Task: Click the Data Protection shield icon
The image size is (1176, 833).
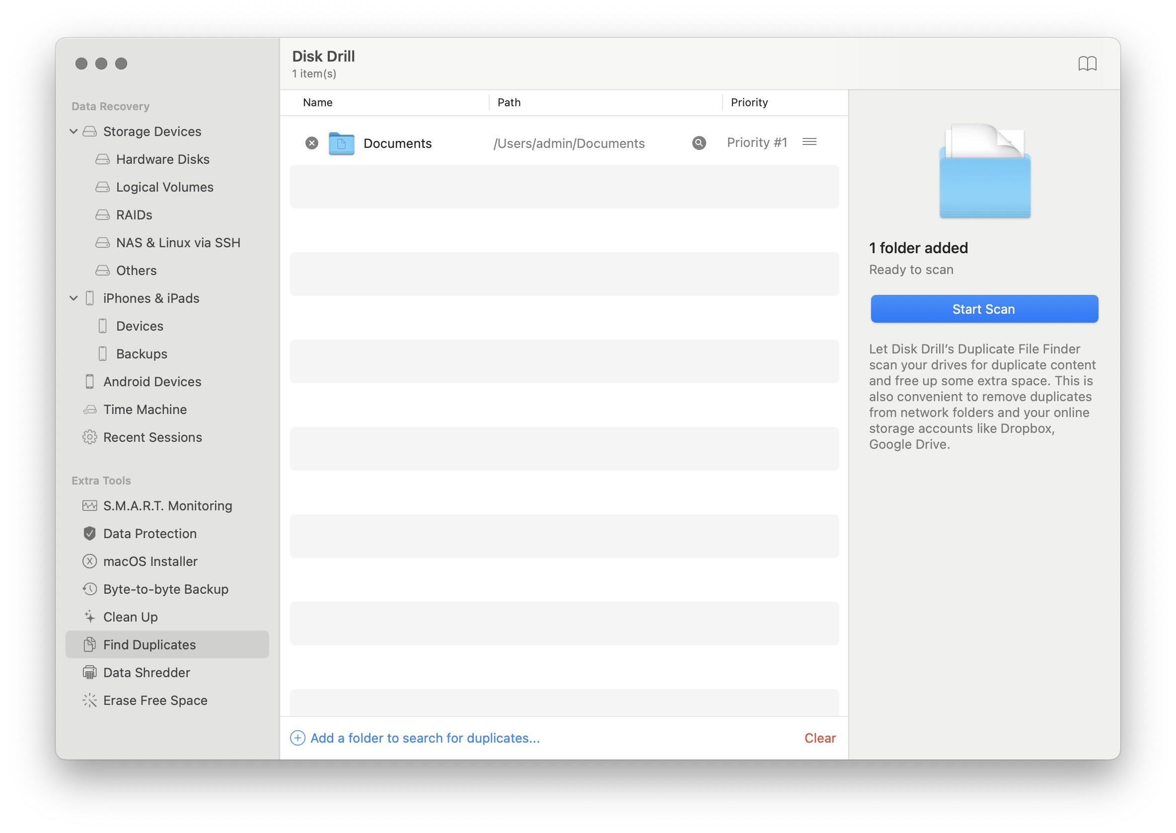Action: [x=90, y=534]
